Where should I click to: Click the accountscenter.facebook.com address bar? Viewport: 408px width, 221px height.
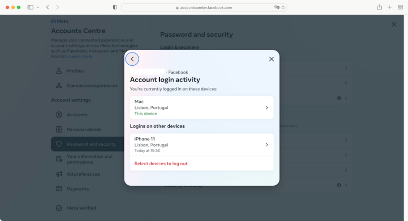point(203,7)
